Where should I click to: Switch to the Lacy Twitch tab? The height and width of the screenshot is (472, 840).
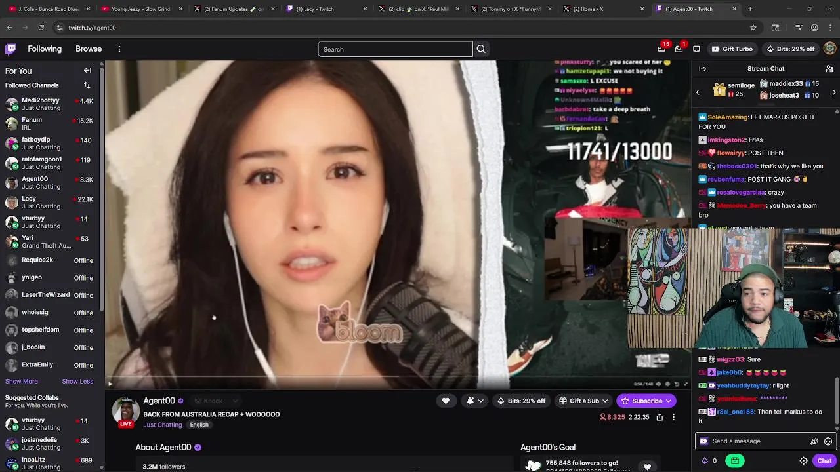(x=326, y=9)
